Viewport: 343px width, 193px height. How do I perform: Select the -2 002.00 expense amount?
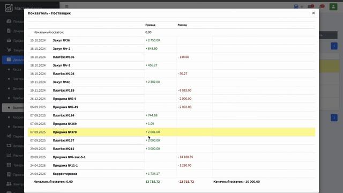coord(184,107)
